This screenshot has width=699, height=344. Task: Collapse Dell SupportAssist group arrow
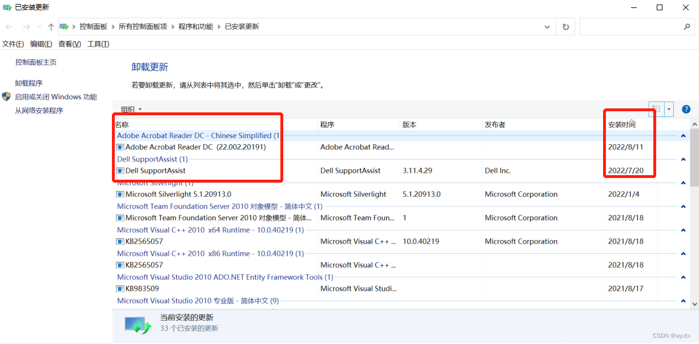coord(683,159)
